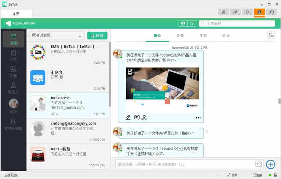Click the orange highlighted user toolbar button
This screenshot has height=179, width=281.
click(259, 12)
